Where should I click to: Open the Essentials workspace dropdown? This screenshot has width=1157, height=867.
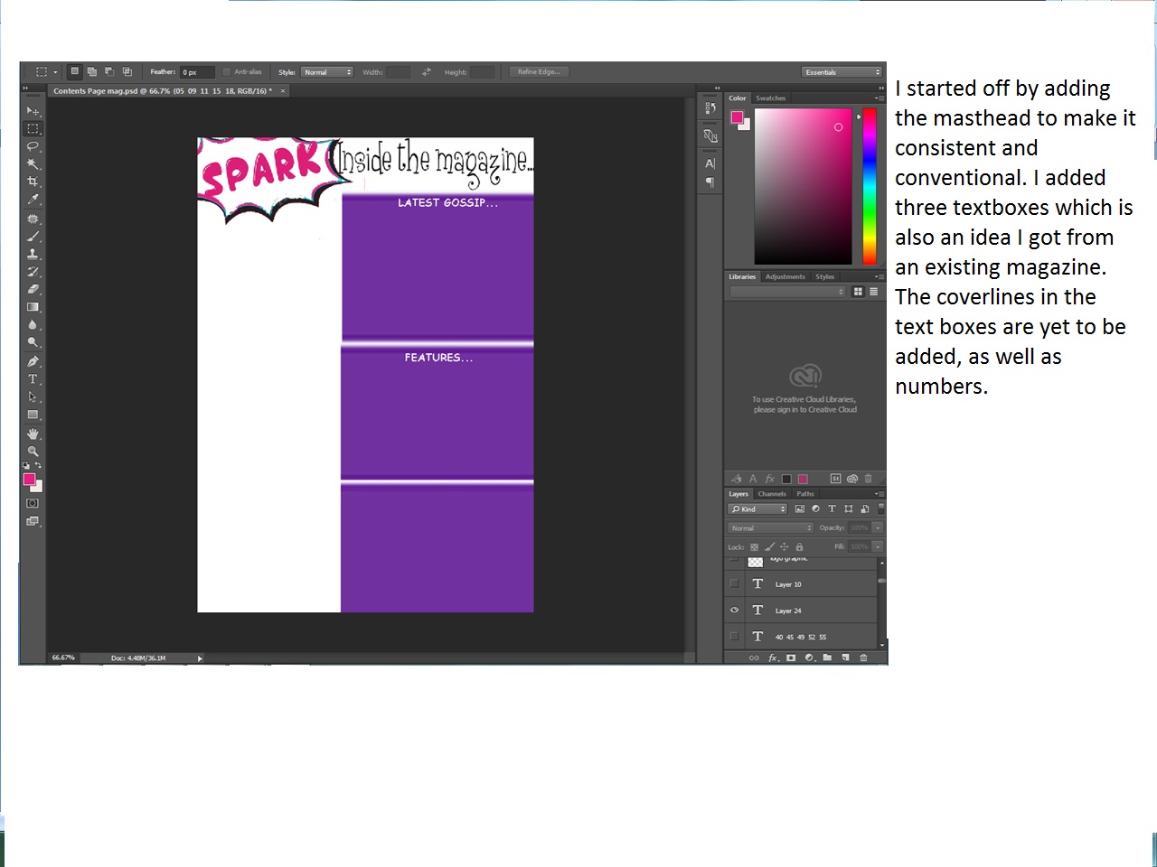pyautogui.click(x=842, y=72)
